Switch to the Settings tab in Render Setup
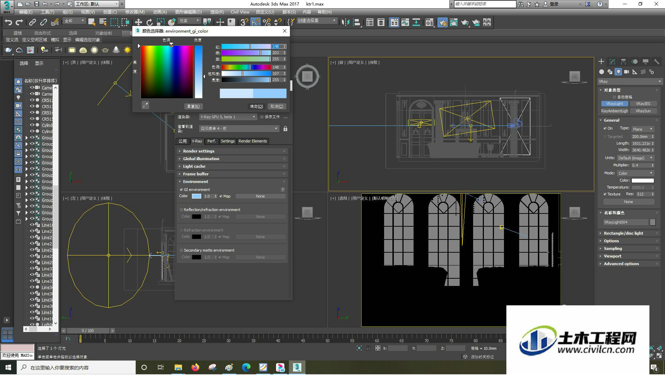 pyautogui.click(x=228, y=141)
